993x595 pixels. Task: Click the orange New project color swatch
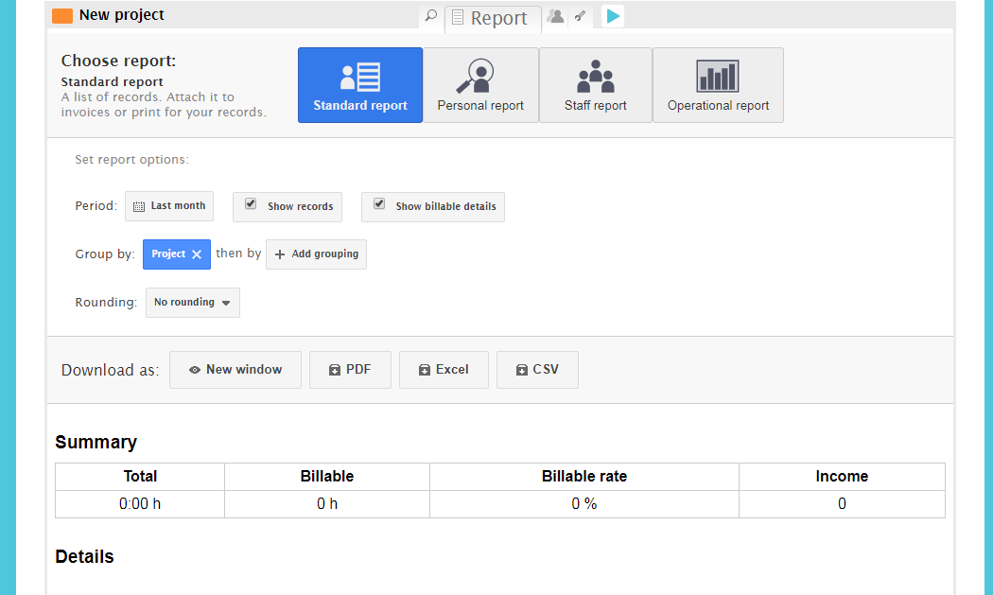click(62, 16)
